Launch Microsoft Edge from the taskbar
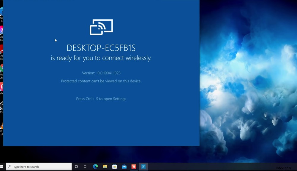This screenshot has height=171, width=297. [x=95, y=167]
